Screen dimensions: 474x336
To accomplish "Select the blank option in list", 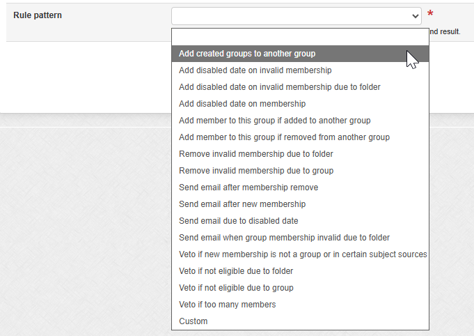I will [299, 37].
